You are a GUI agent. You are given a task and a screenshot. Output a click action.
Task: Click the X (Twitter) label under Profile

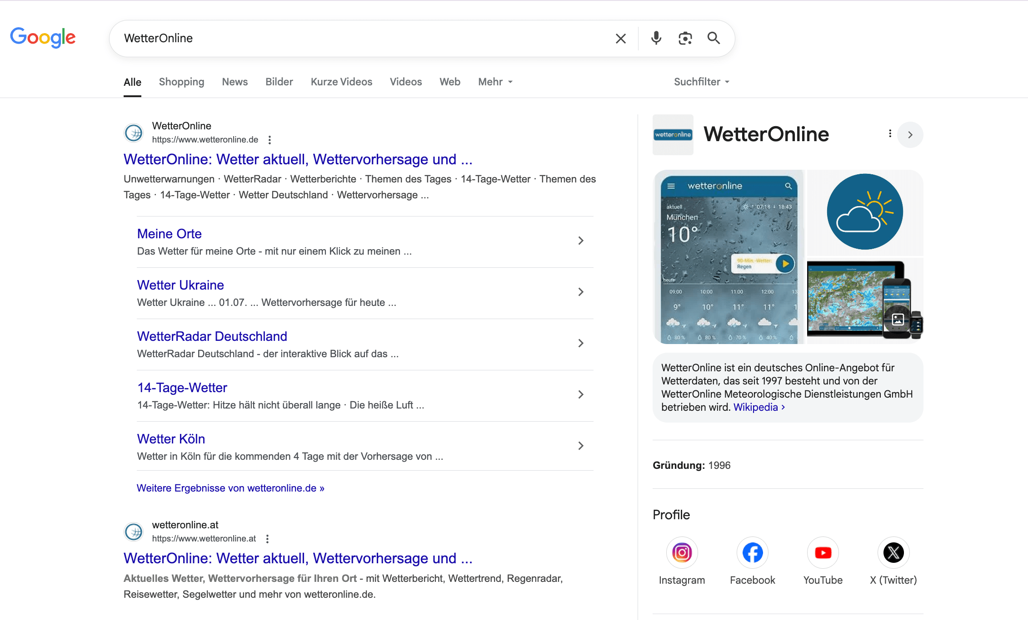coord(893,580)
